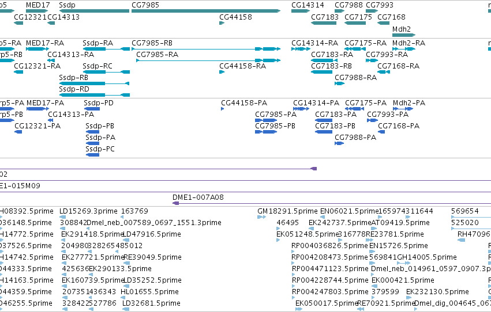
Task: Click the CG7985-RB transcript label
Action: pos(152,43)
